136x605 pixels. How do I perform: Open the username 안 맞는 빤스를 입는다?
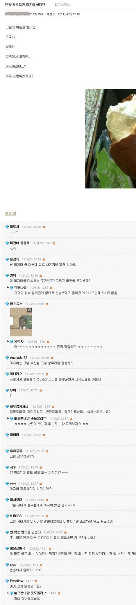[x=25, y=532]
